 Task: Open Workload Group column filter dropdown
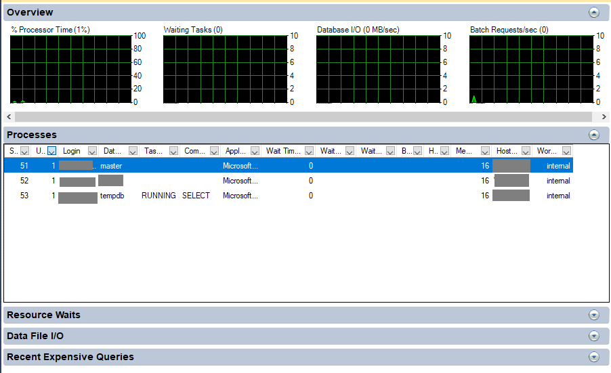pos(566,151)
